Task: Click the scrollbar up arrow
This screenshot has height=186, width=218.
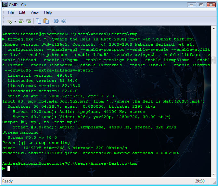Action: point(213,29)
